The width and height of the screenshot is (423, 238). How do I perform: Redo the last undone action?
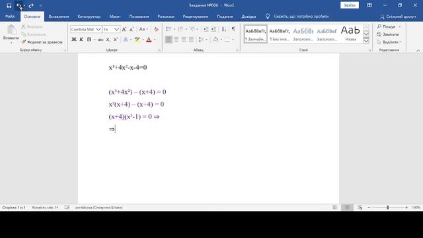coord(31,5)
